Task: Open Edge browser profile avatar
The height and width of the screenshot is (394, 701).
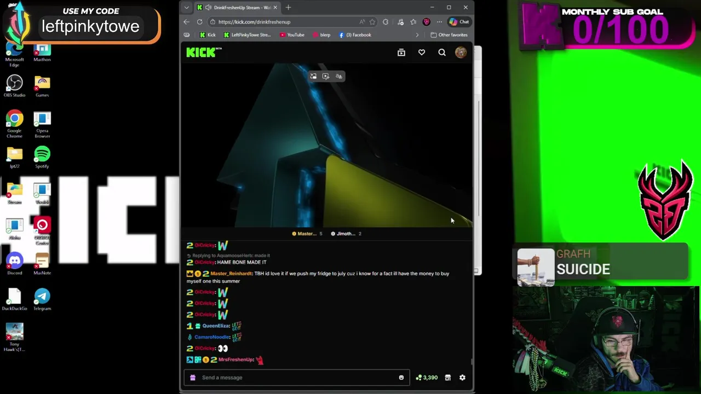Action: tap(427, 22)
